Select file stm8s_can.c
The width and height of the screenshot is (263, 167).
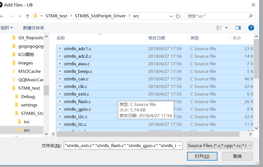pos(154,79)
